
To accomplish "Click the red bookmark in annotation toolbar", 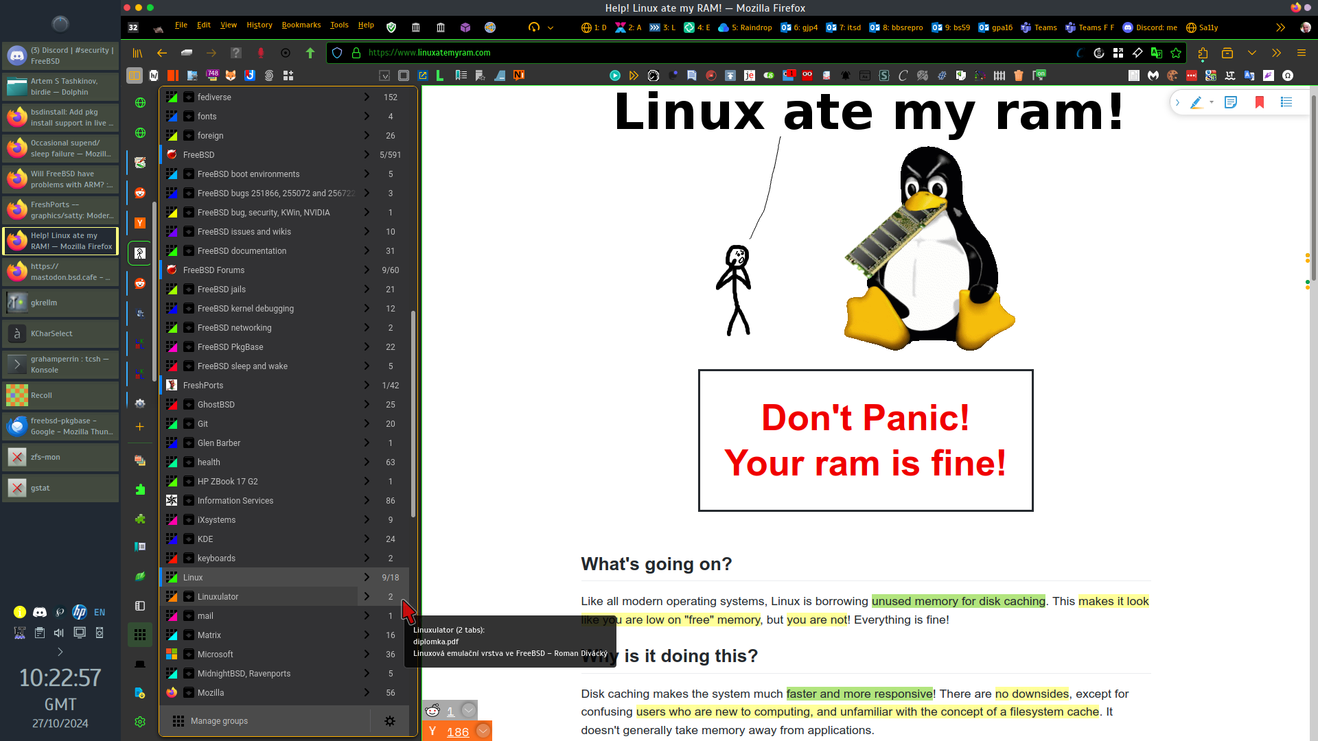I will [1260, 102].
